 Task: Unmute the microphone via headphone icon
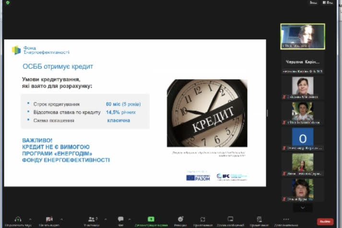tap(18, 220)
